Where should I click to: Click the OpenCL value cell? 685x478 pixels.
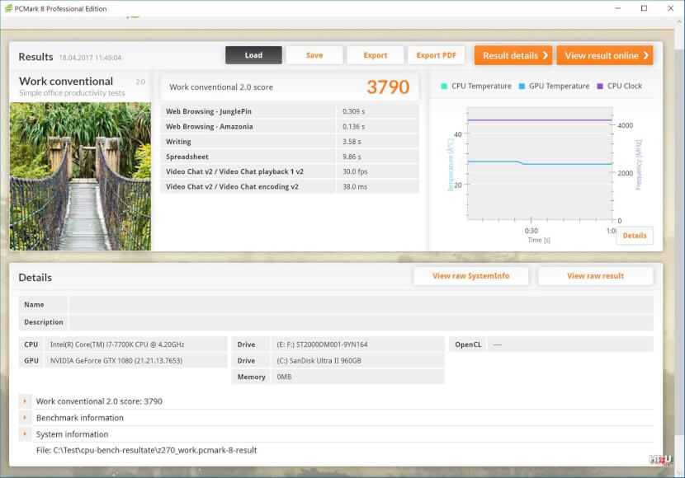click(x=570, y=344)
